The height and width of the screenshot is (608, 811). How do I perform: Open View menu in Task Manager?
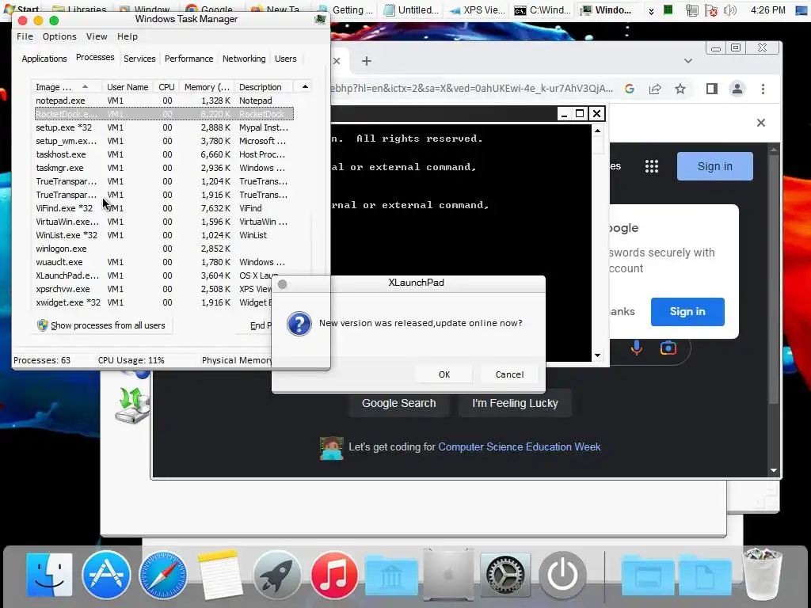pyautogui.click(x=97, y=36)
